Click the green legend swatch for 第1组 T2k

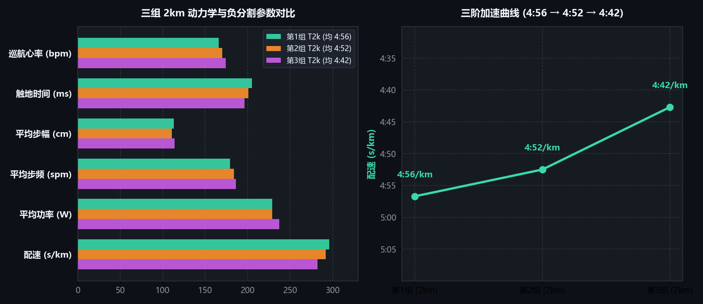tap(273, 37)
